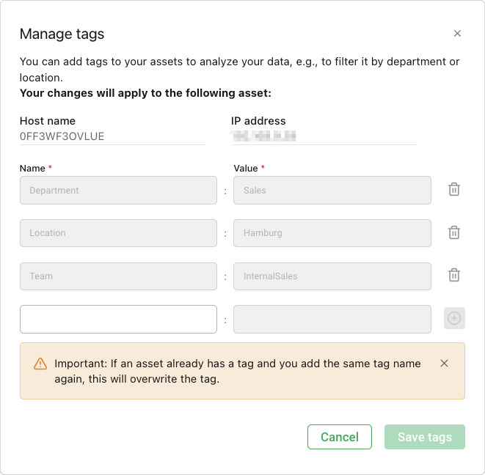This screenshot has height=475, width=485.
Task: Close the Manage tags dialog
Action: pyautogui.click(x=457, y=34)
